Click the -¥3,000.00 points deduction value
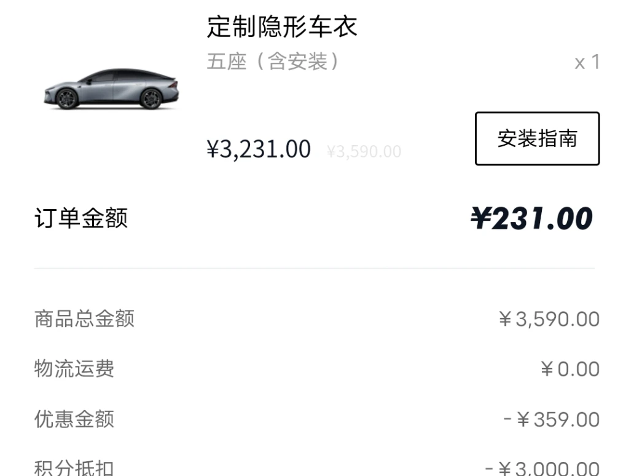 pos(542,469)
